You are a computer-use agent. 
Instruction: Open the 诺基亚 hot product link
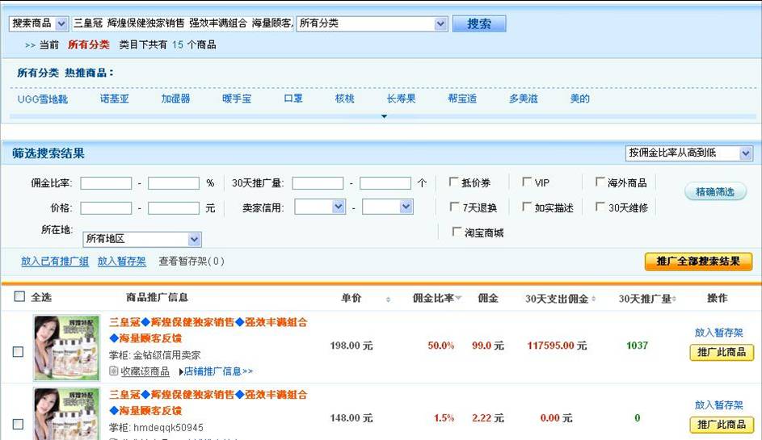[115, 98]
